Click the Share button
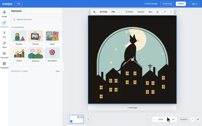Screen dimensions: 202x126 pyautogui.click(x=181, y=4)
